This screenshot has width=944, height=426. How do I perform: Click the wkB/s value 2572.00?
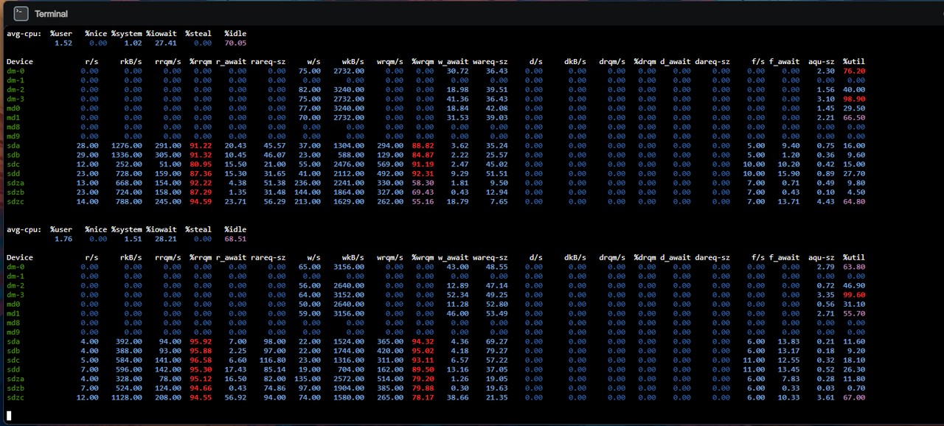(x=350, y=379)
